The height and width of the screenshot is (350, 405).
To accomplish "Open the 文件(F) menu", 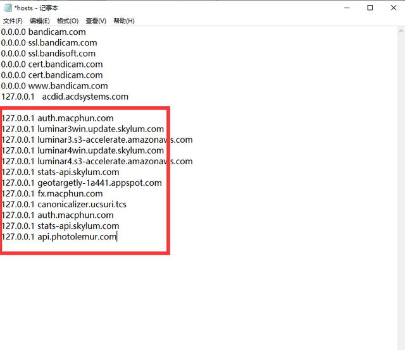I will pos(13,21).
